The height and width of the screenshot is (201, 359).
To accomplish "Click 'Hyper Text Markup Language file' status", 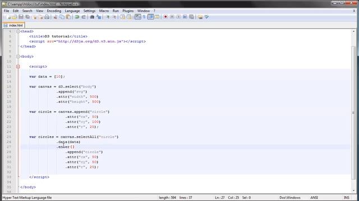I will (x=27, y=198).
